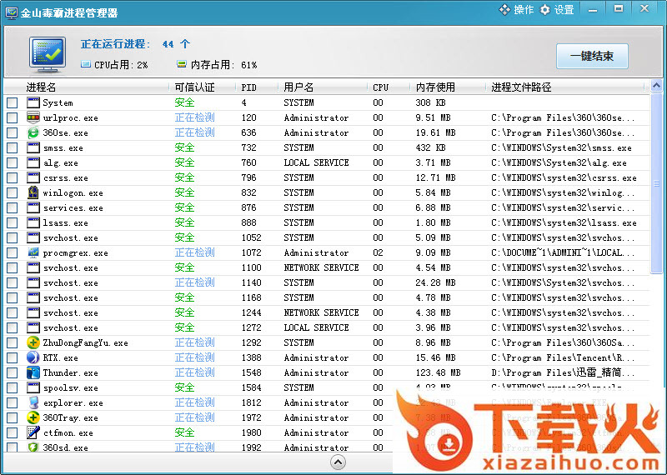Click the csrss.exe process icon
This screenshot has height=475, width=667.
click(33, 177)
